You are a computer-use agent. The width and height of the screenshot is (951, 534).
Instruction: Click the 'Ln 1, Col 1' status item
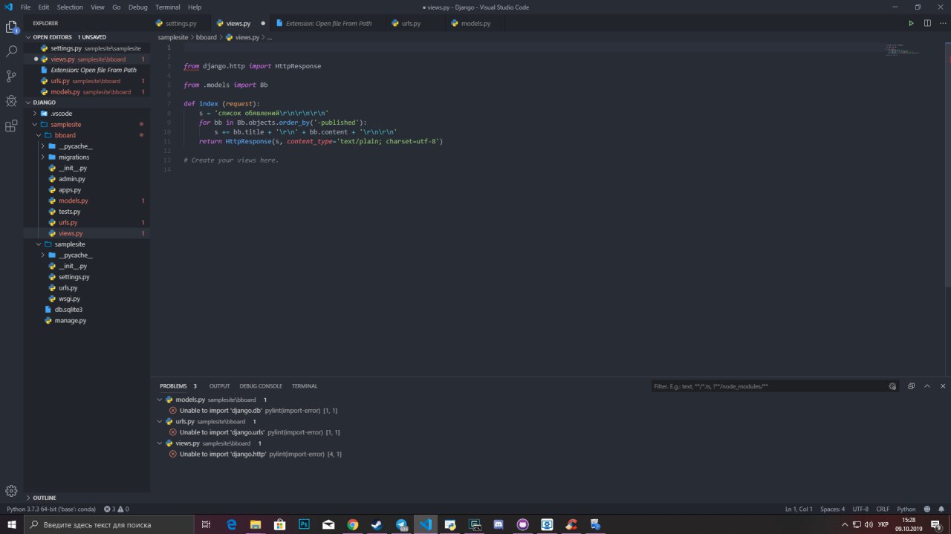[x=799, y=509]
